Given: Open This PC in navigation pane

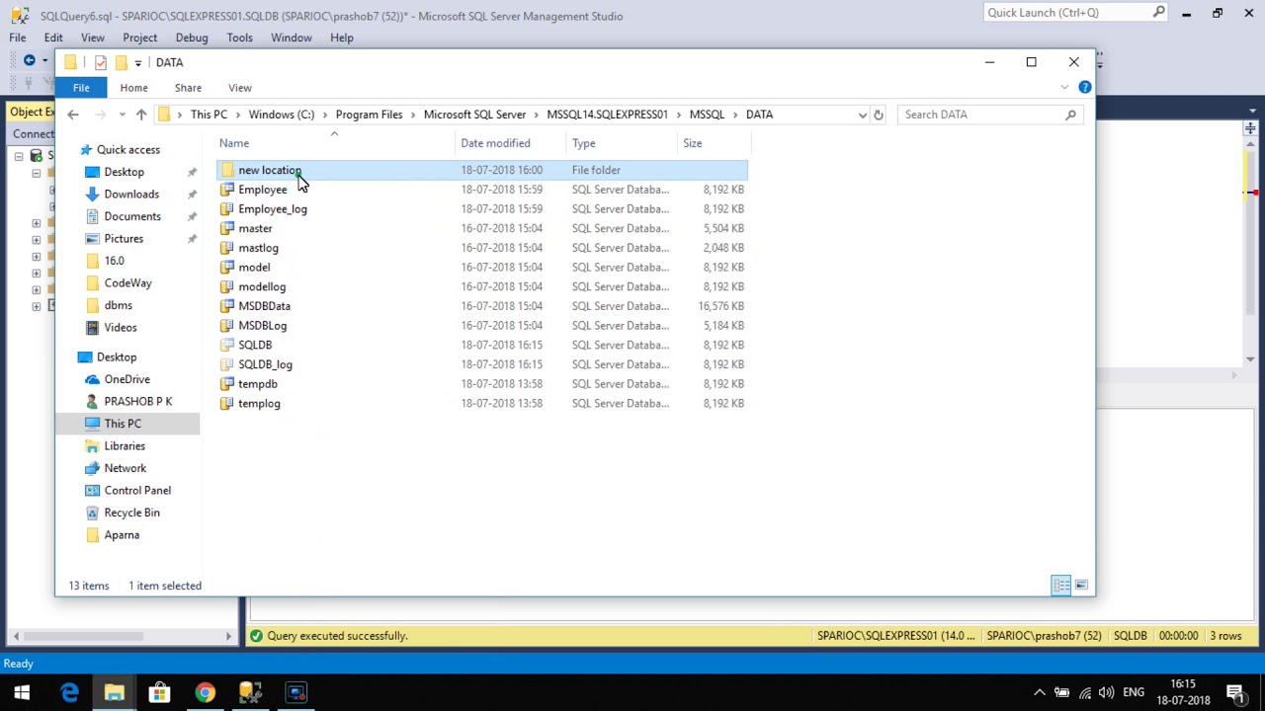Looking at the screenshot, I should click(123, 424).
